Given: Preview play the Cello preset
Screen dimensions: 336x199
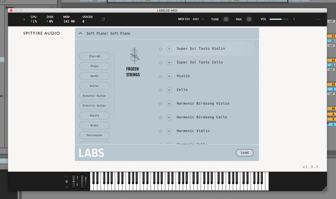Looking at the screenshot, I should click(169, 90).
